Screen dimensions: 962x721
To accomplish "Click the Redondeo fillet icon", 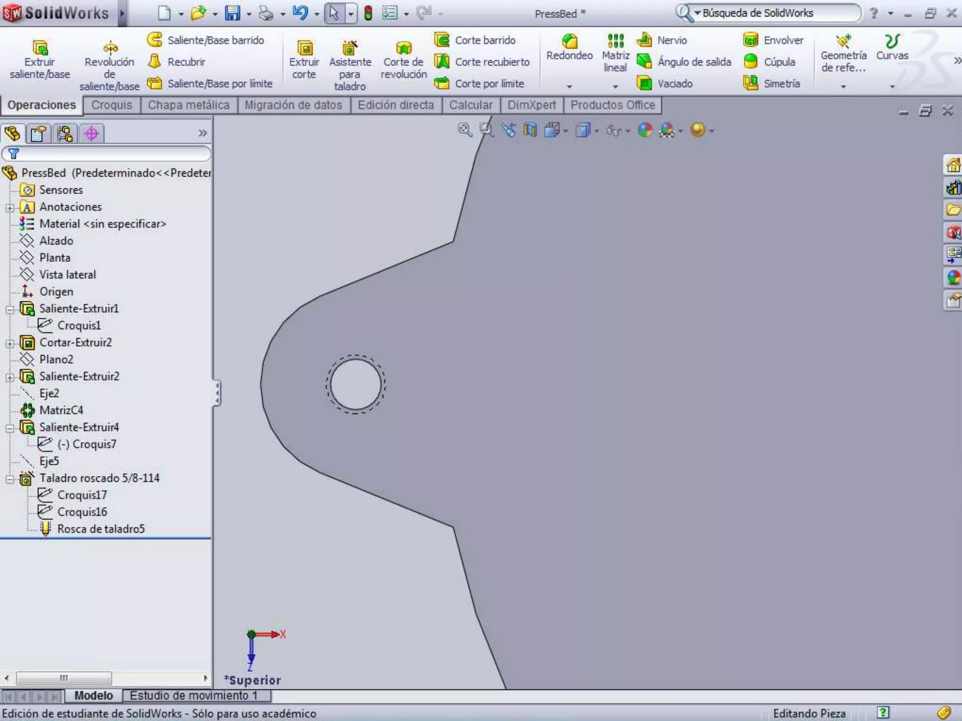I will pyautogui.click(x=569, y=41).
